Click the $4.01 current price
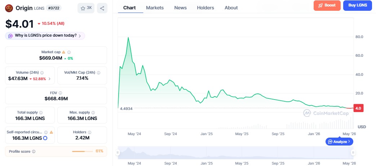The image size is (376, 166). [20, 24]
